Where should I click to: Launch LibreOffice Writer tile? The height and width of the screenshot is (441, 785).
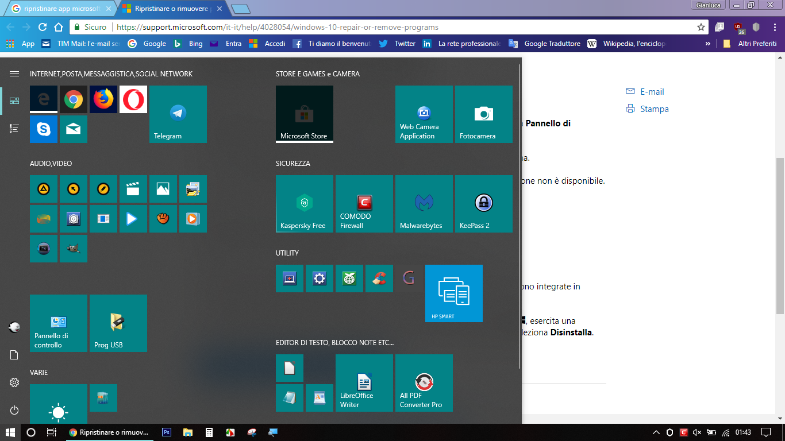(364, 383)
